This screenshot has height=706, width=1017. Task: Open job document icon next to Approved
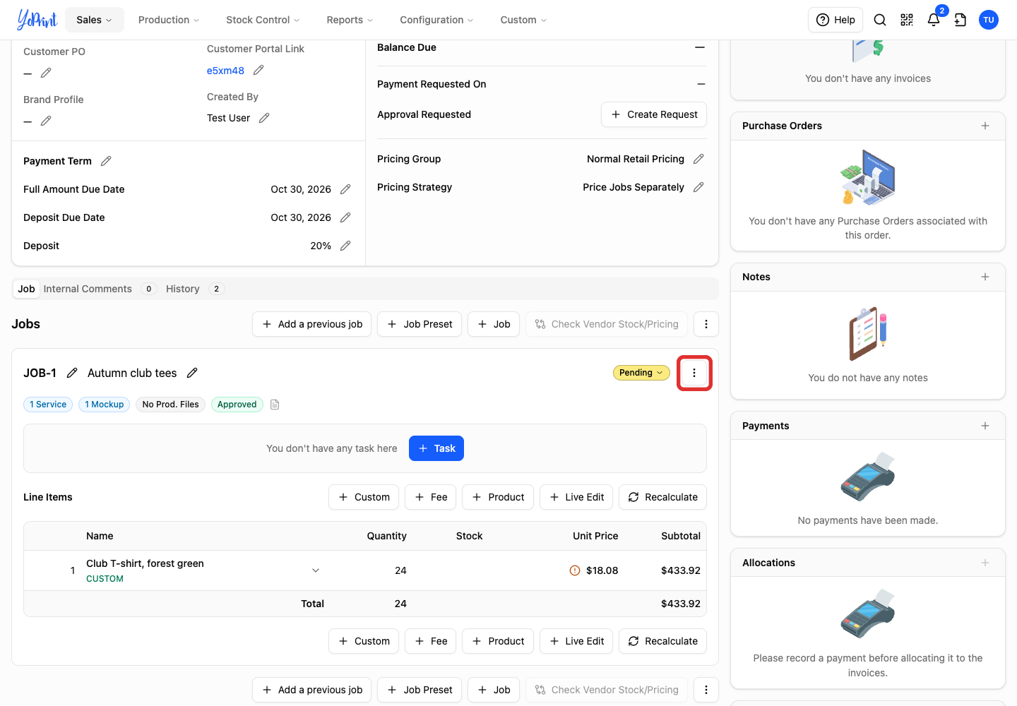pyautogui.click(x=275, y=405)
